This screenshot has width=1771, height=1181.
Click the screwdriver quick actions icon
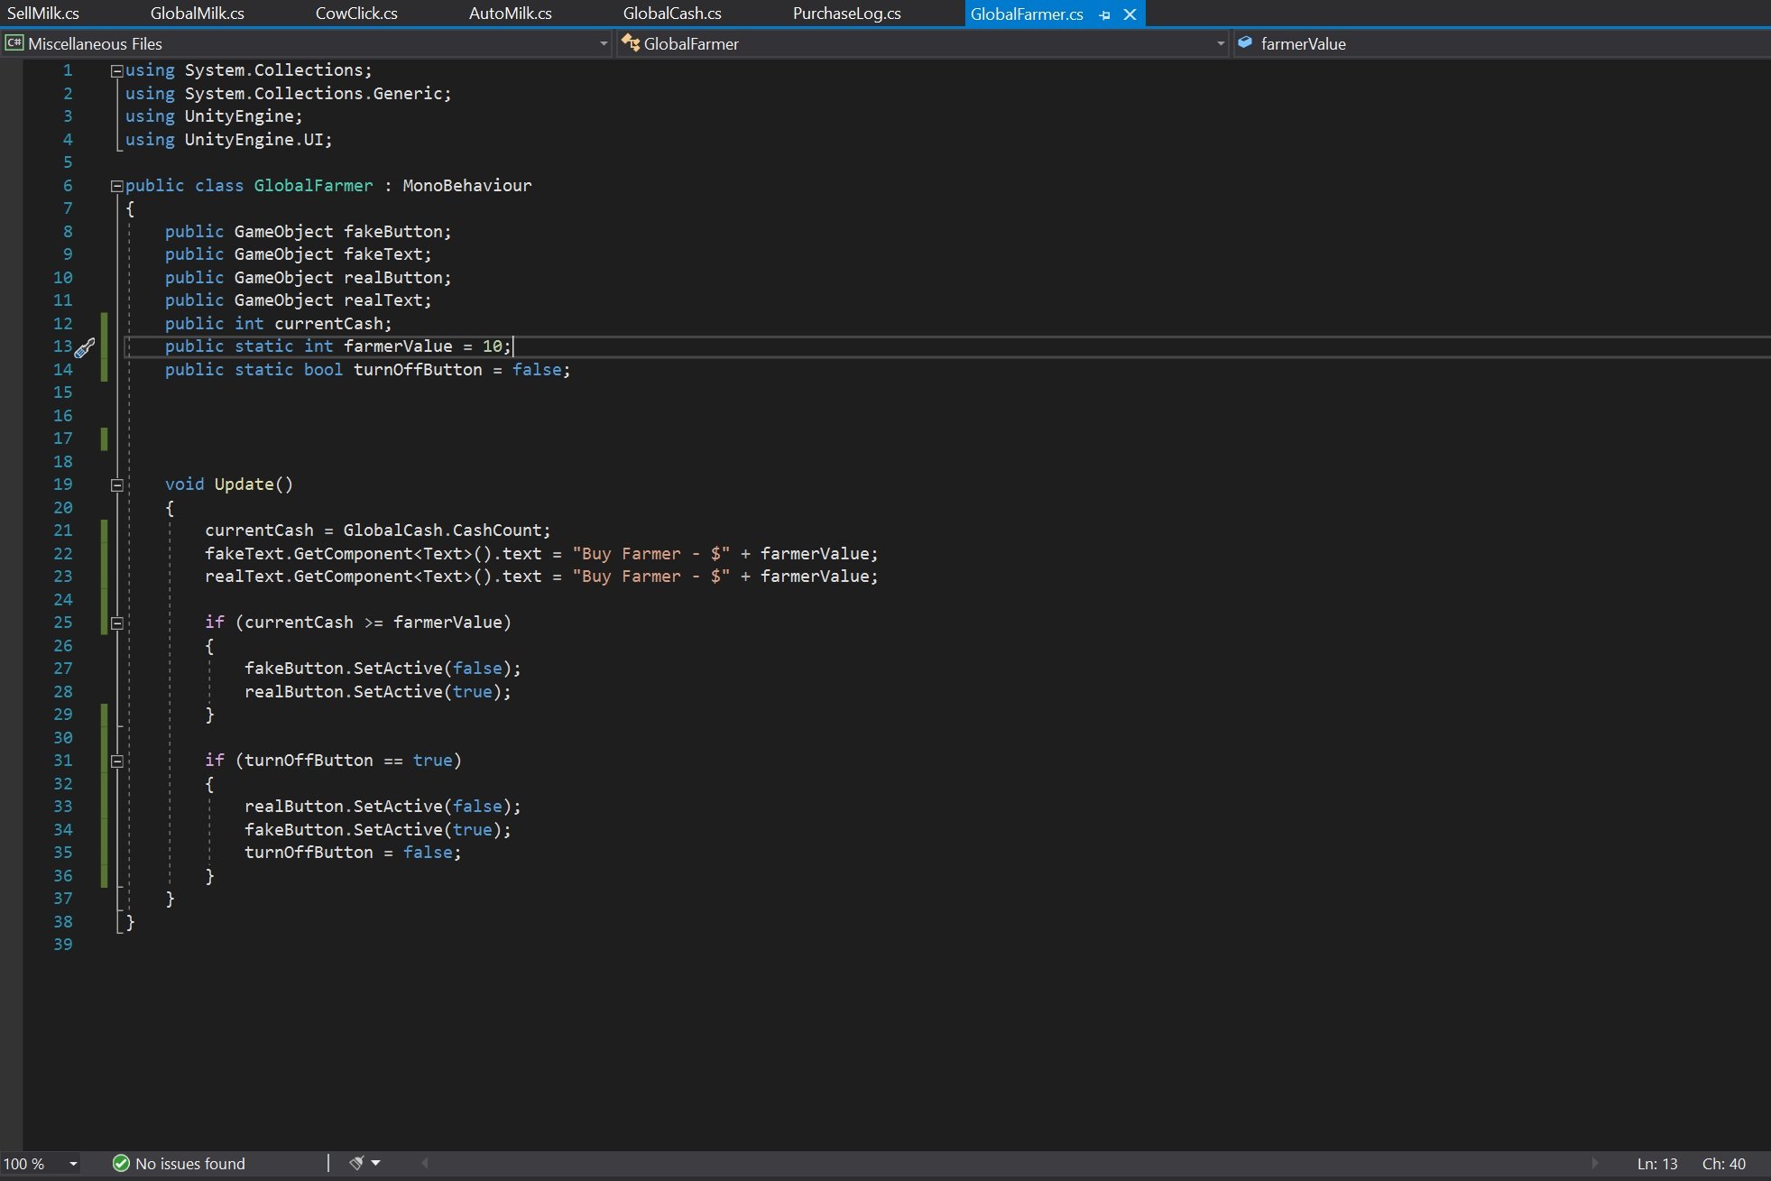point(85,348)
